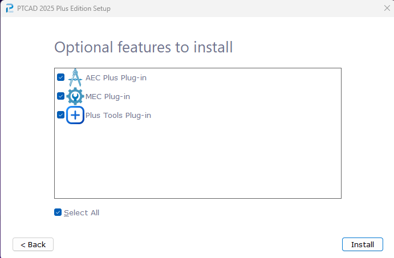Go back with the < Back button
Image resolution: width=394 pixels, height=258 pixels.
pyautogui.click(x=33, y=244)
